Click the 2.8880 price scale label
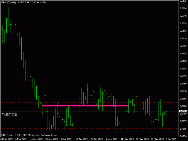 [183, 8]
